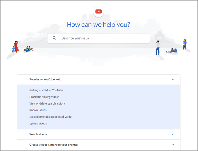The height and width of the screenshot is (151, 198).
Task: Open Getting started on YouTube article
Action: pyautogui.click(x=46, y=90)
